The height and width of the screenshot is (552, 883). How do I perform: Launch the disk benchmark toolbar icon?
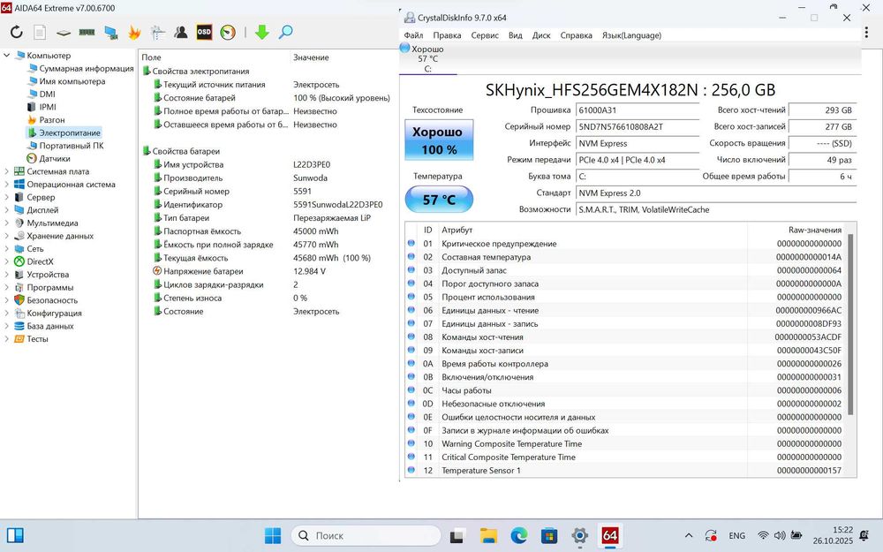point(63,33)
